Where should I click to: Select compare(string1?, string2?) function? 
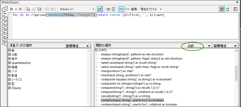130,88
